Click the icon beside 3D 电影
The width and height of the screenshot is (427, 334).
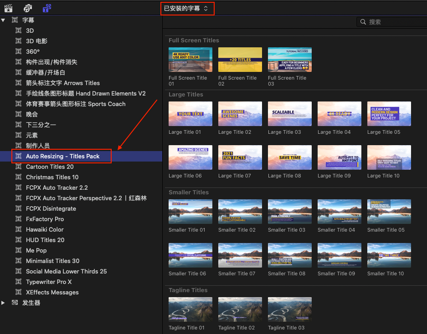tap(18, 41)
